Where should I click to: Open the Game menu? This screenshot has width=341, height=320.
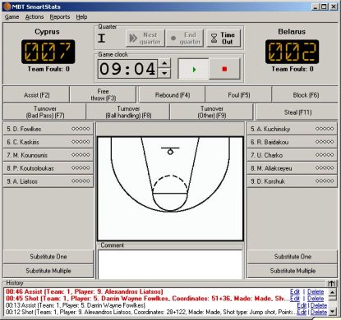coord(12,17)
